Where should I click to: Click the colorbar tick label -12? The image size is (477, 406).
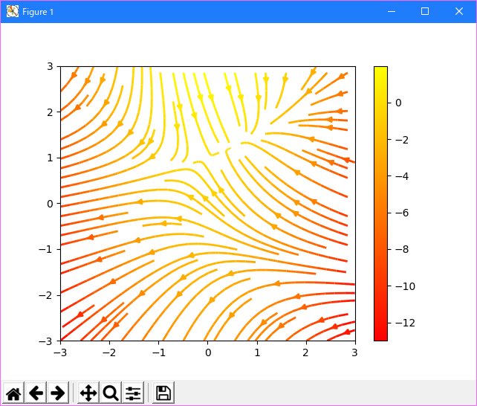point(405,323)
